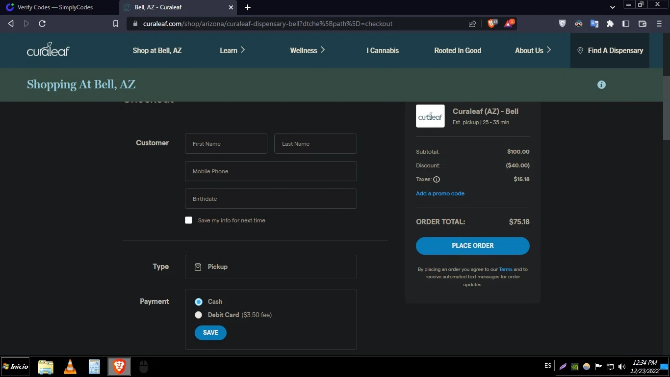This screenshot has width=670, height=377.
Task: Click the volume speaker tray icon
Action: pyautogui.click(x=622, y=367)
